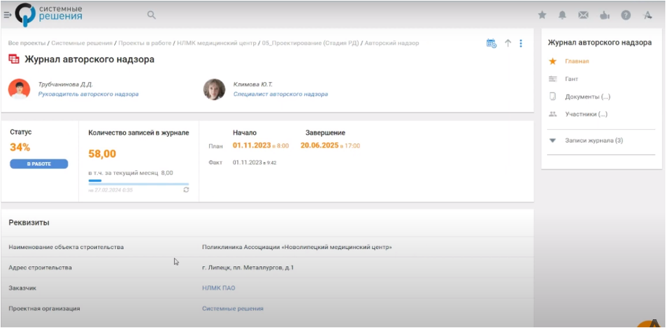Go to Проекты в работе breadcrumb

145,43
